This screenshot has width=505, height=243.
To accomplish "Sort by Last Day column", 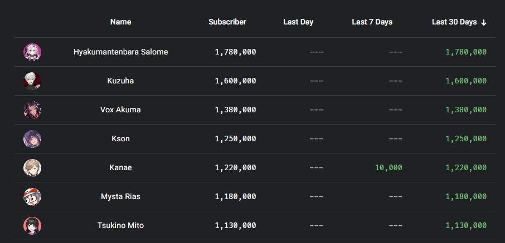I will (x=298, y=22).
